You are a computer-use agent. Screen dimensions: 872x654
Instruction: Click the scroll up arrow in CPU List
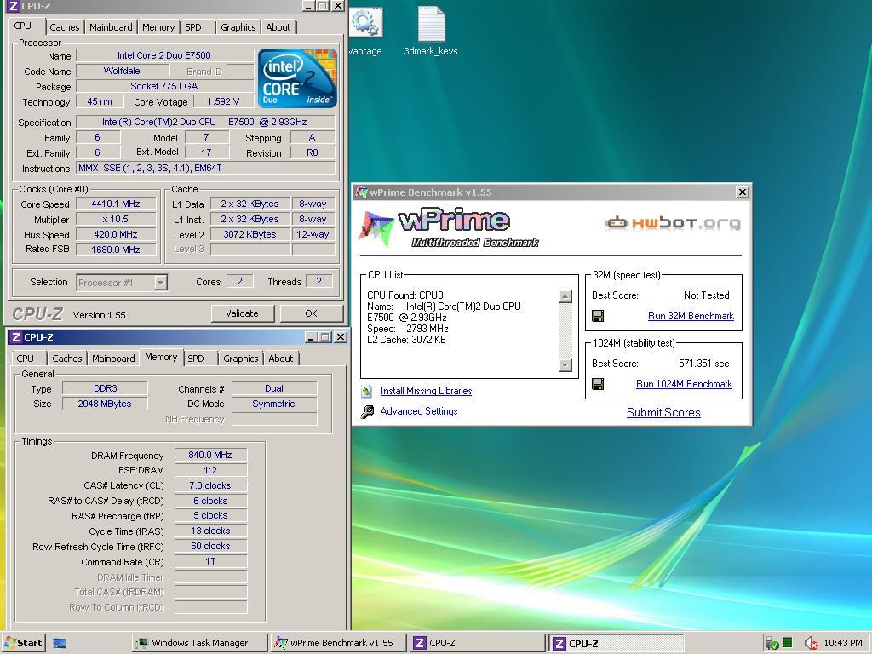tap(565, 295)
